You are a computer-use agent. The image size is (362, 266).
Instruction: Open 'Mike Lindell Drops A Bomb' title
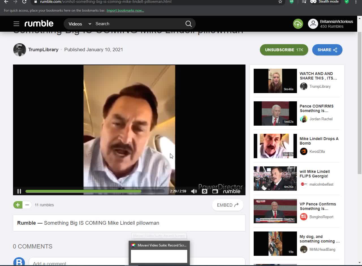click(x=319, y=141)
